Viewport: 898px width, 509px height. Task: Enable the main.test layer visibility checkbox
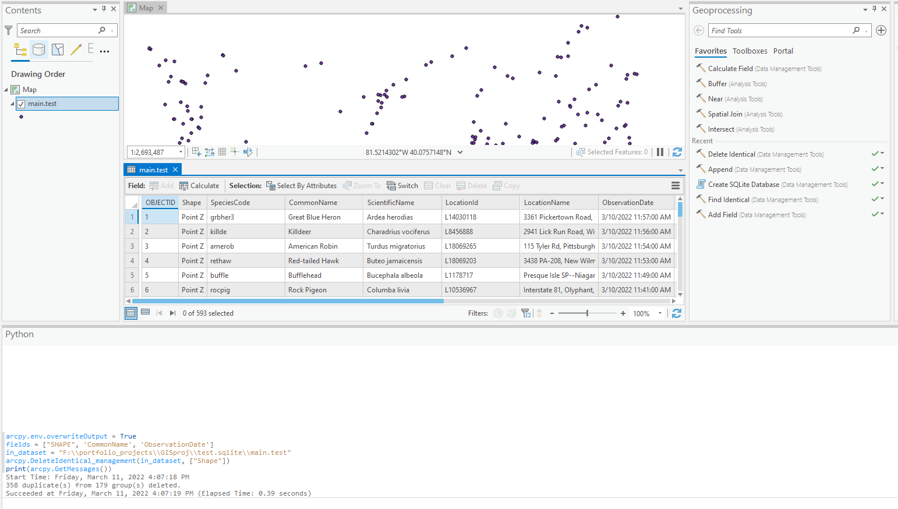point(22,103)
